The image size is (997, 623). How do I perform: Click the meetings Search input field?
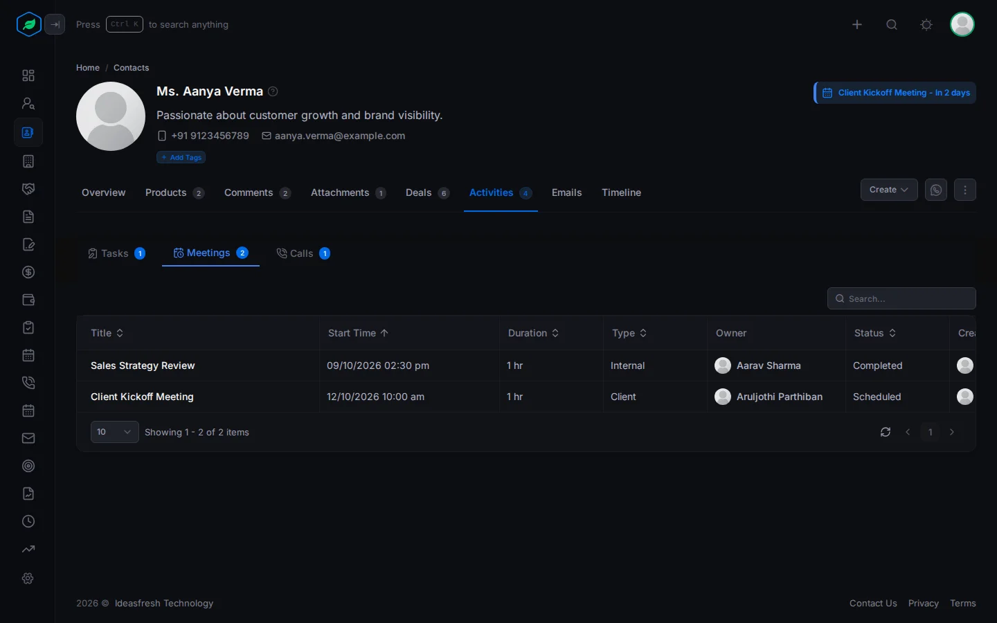[901, 298]
